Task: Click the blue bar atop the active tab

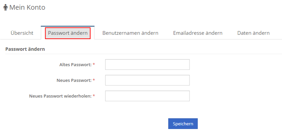Action: click(68, 26)
